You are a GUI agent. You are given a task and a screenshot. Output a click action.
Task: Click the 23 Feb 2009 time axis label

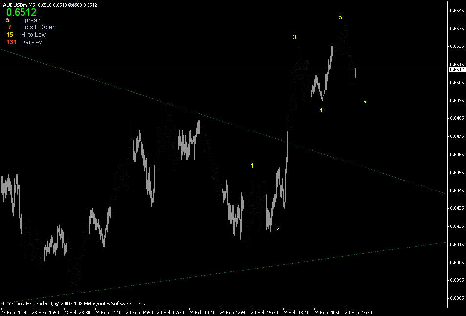(x=13, y=313)
